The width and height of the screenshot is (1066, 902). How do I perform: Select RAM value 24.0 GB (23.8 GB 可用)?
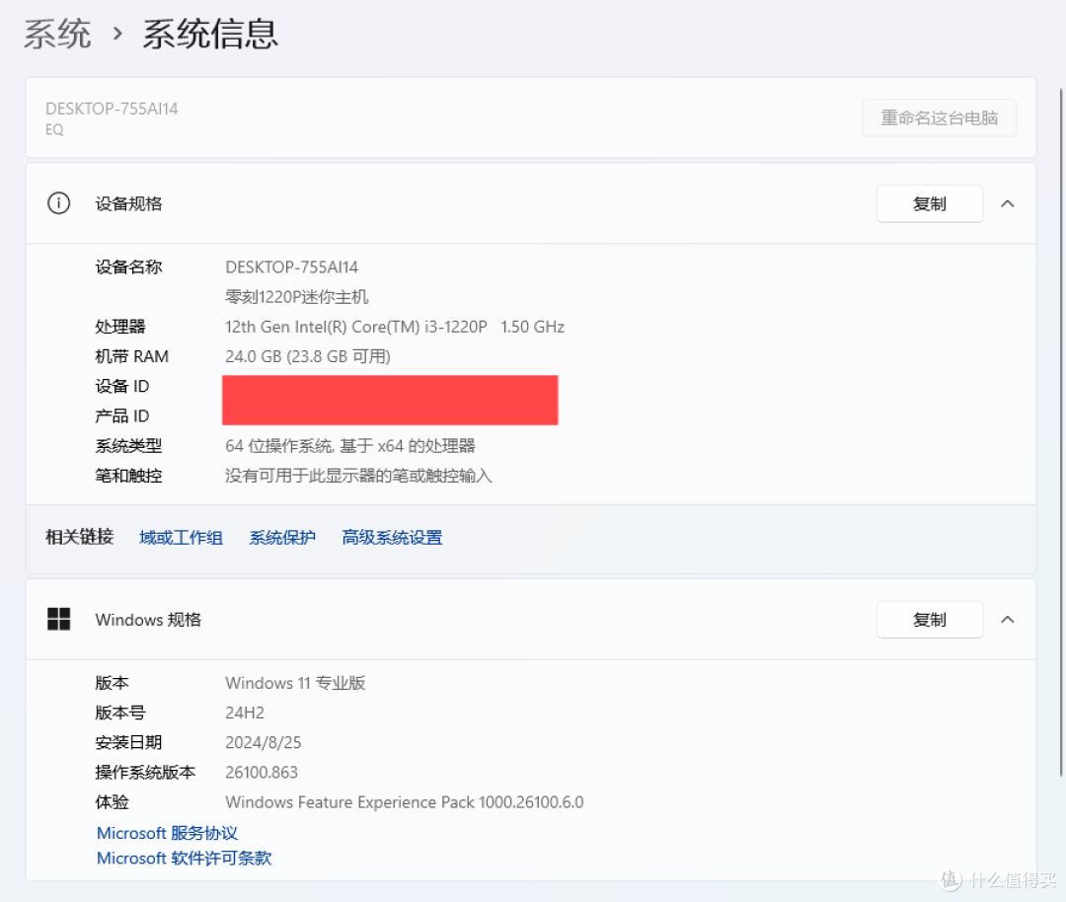tap(307, 356)
